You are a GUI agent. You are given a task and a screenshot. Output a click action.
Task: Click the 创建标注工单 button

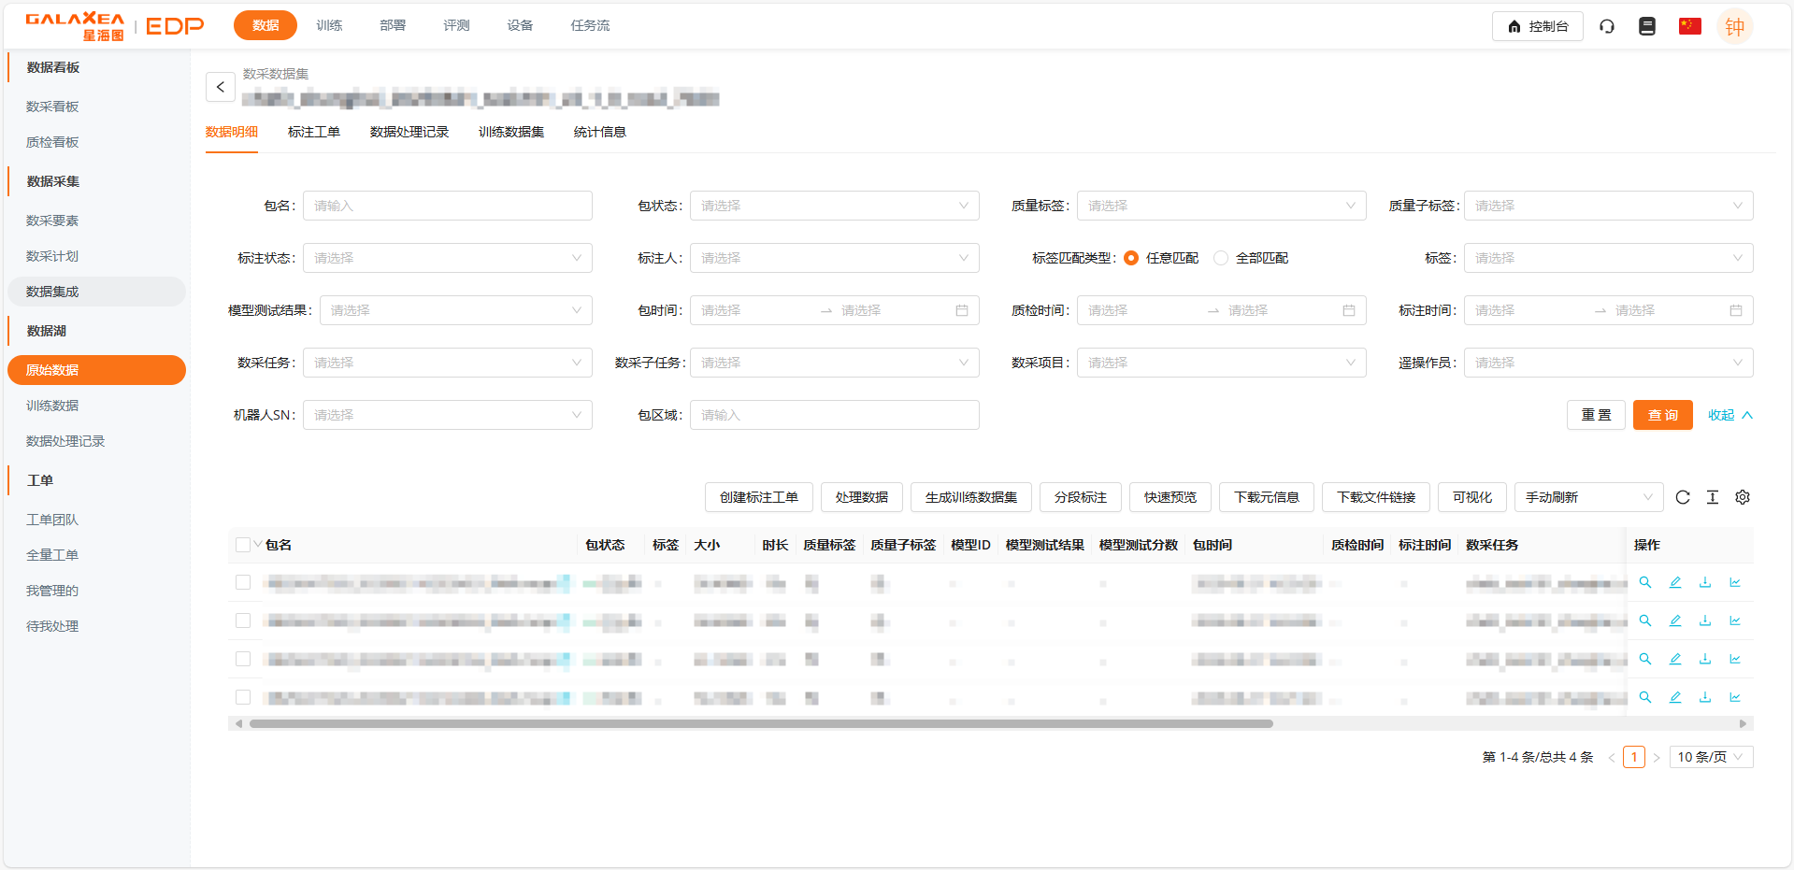(x=758, y=497)
